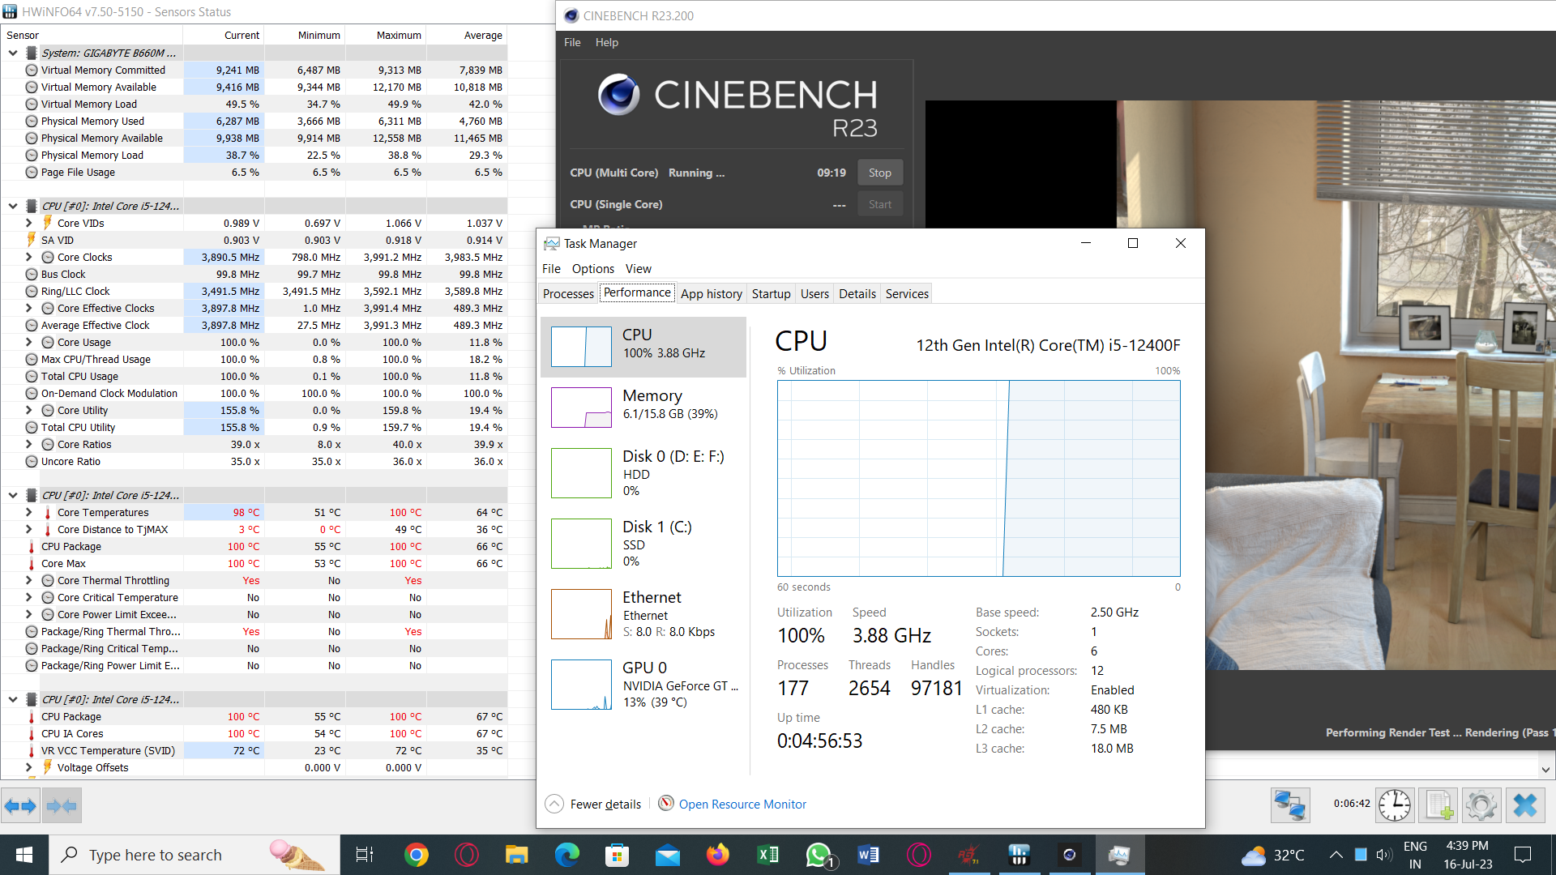Screen dimensions: 1556x875
Task: Click HWiNFO blue X close sensors icon
Action: [x=1525, y=805]
